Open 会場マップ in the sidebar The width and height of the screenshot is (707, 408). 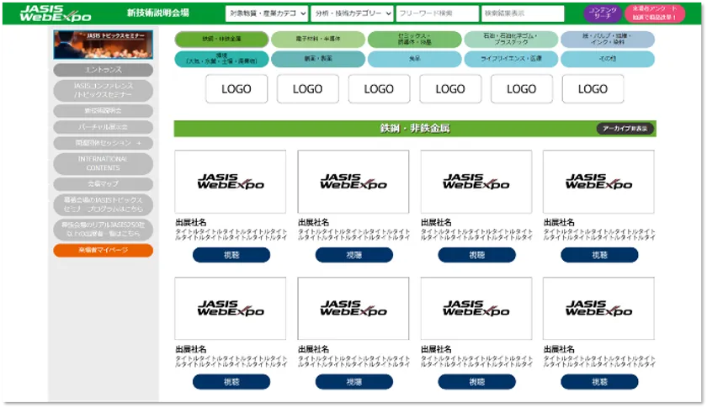tap(104, 184)
